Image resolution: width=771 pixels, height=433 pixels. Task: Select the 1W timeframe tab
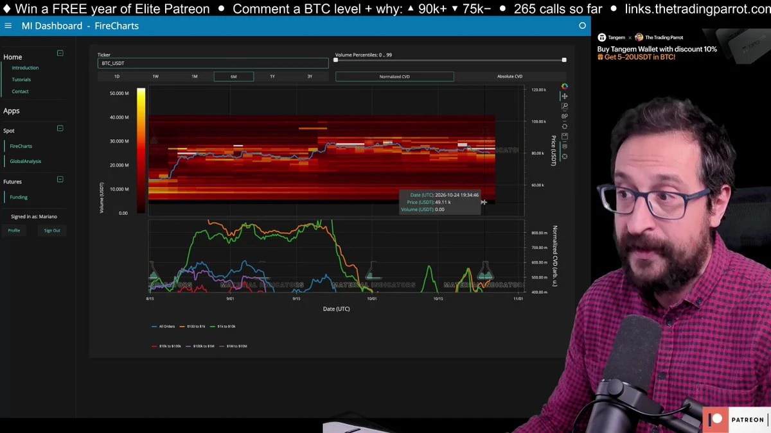pyautogui.click(x=155, y=76)
